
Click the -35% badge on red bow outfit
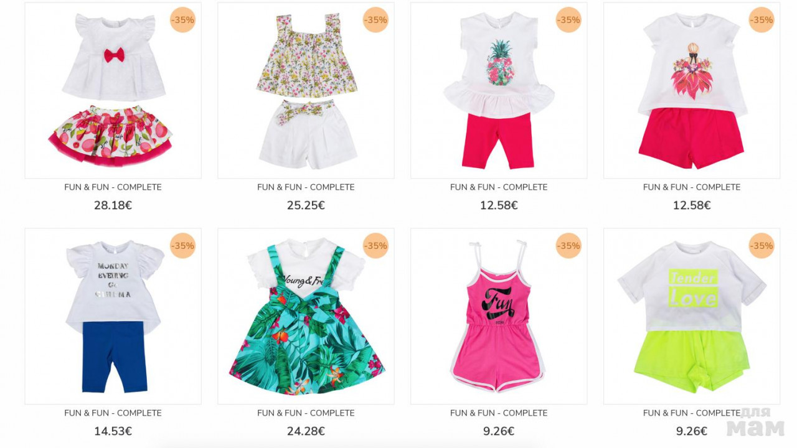(182, 20)
